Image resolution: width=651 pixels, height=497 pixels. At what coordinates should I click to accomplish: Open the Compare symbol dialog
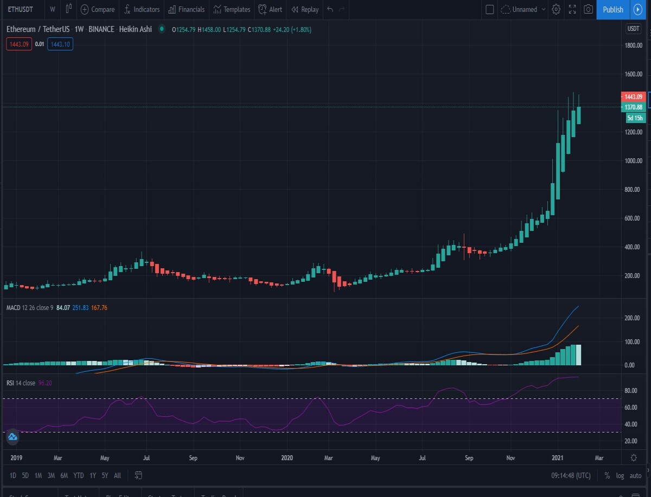[x=98, y=9]
